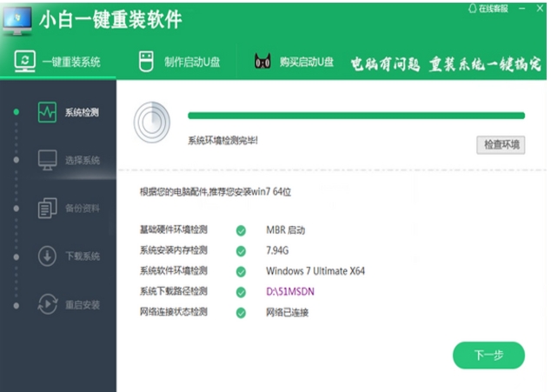
Task: Click the green check for 系统软件环境检测
Action: [x=241, y=272]
